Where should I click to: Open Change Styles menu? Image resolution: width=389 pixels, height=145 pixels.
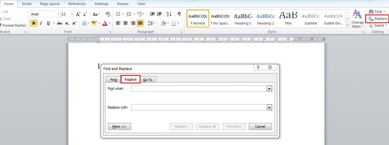pyautogui.click(x=357, y=19)
